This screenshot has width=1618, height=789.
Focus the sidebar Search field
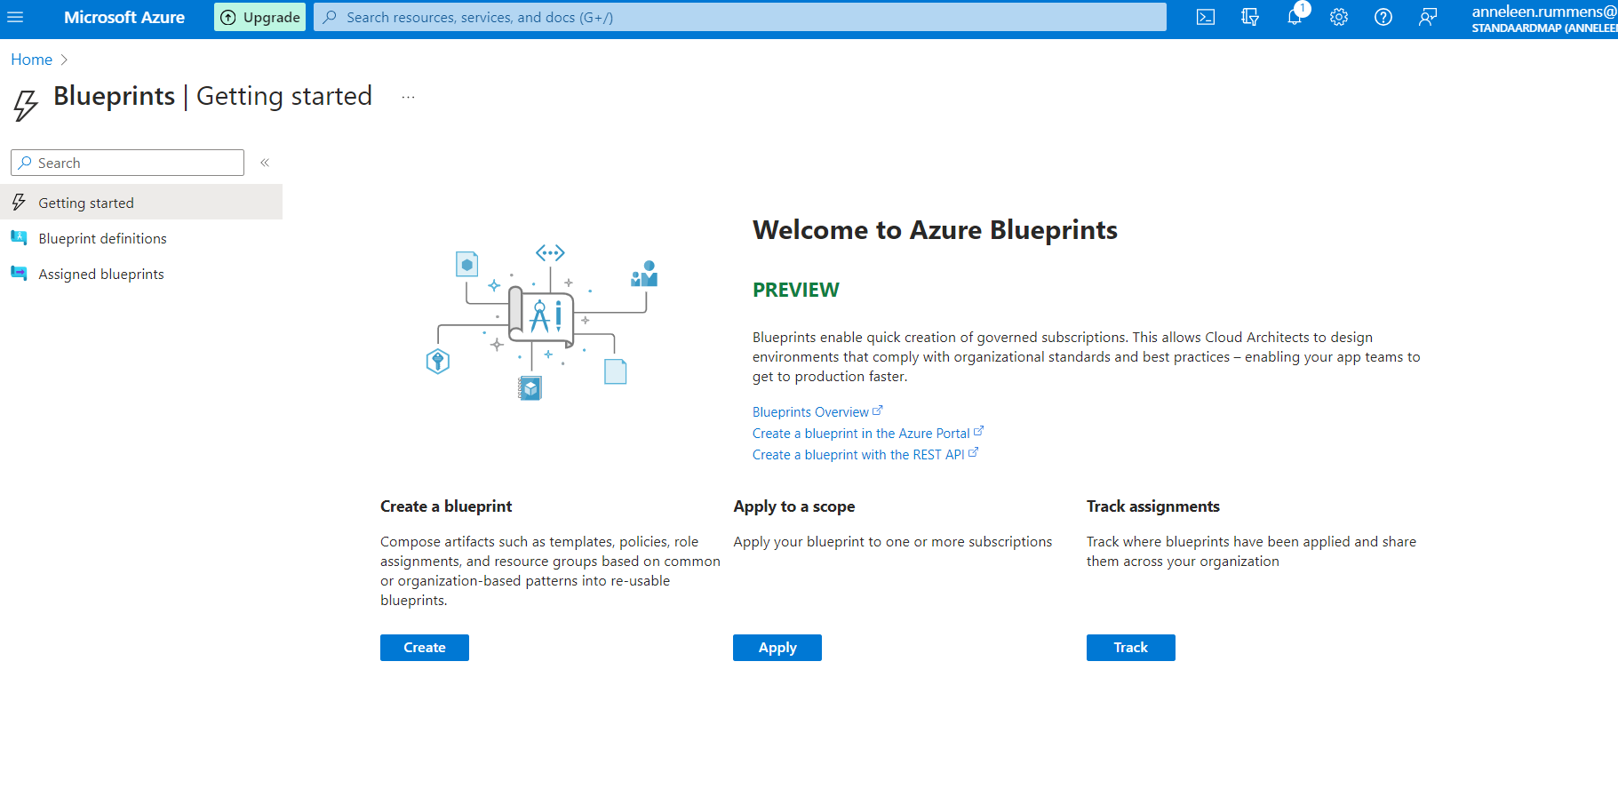tap(127, 163)
